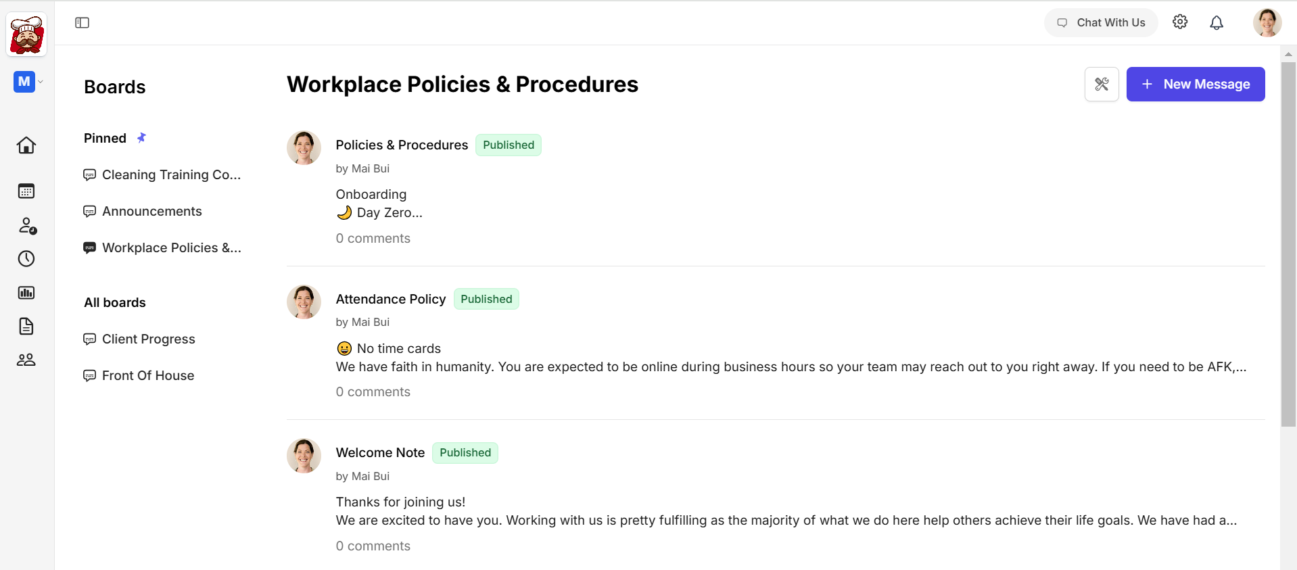
Task: Select the Front Of House board
Action: 147,375
